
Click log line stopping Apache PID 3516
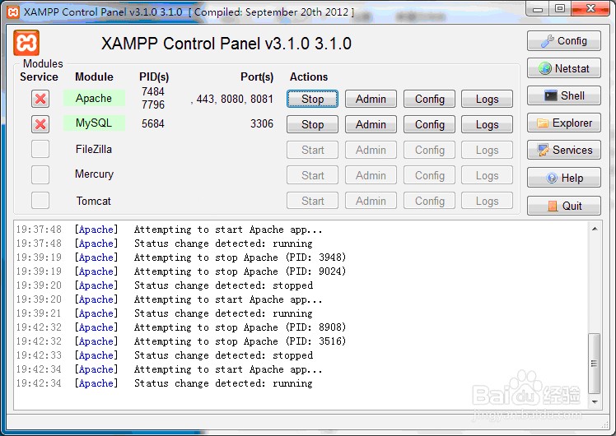pyautogui.click(x=180, y=341)
